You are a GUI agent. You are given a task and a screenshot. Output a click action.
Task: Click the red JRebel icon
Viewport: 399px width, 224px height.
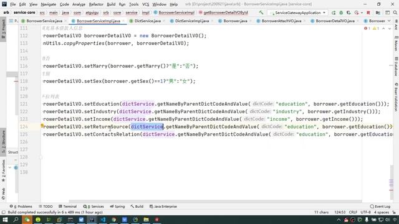click(x=368, y=12)
